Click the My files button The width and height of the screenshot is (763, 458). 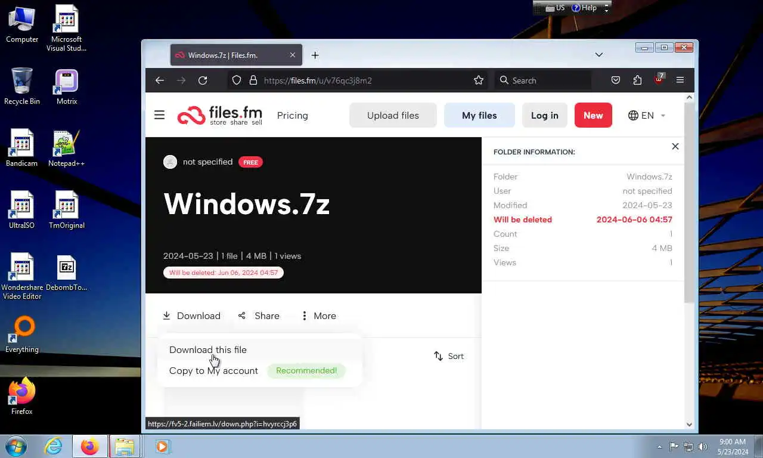point(479,115)
